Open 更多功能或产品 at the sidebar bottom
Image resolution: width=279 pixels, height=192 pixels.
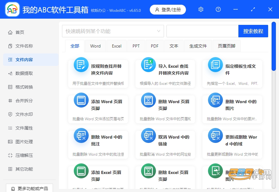pyautogui.click(x=29, y=188)
